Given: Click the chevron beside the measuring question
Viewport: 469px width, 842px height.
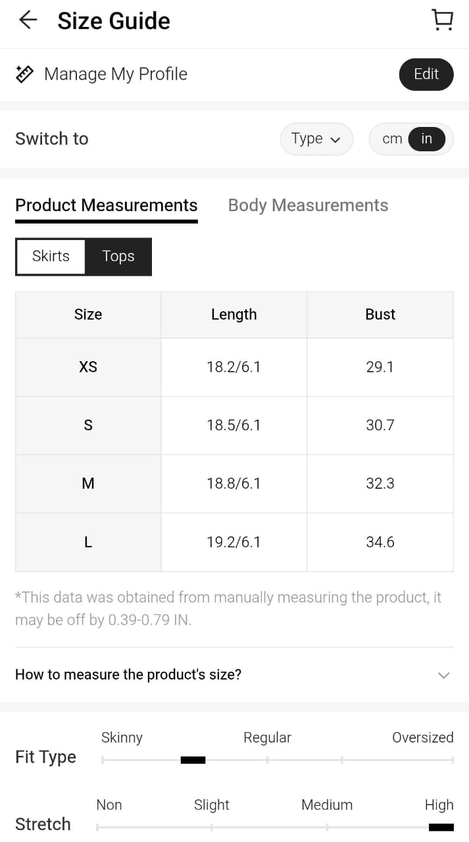Looking at the screenshot, I should pyautogui.click(x=444, y=675).
